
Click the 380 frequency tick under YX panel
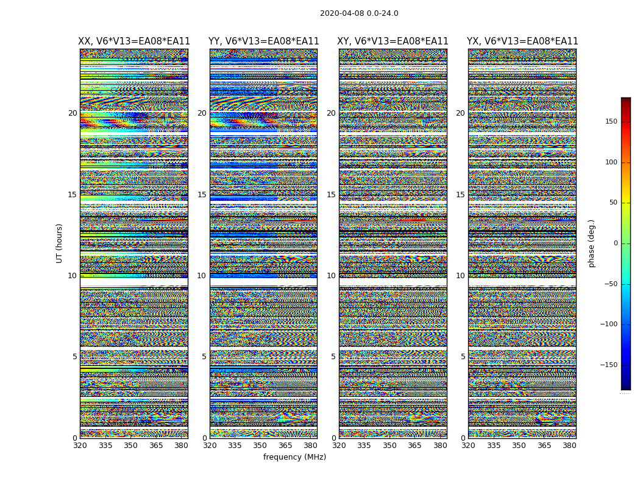569,446
